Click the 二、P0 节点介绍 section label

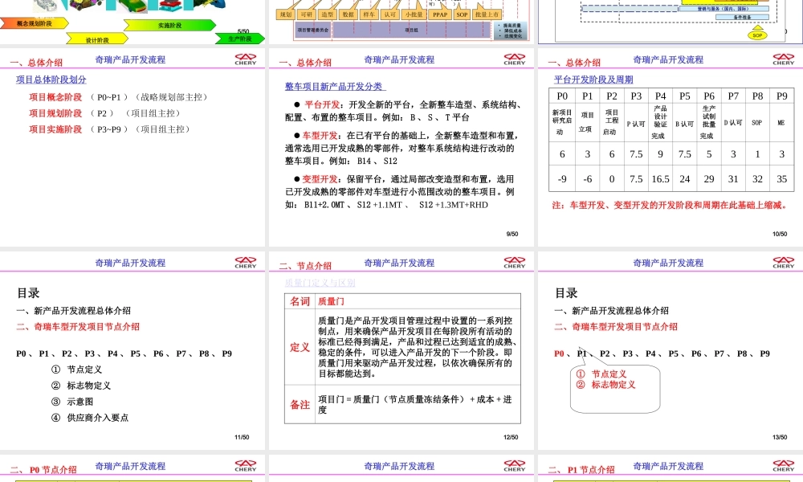tap(43, 469)
